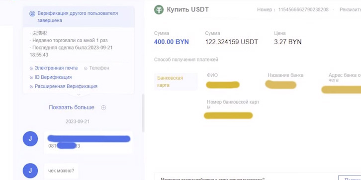The image size is (361, 180).
Task: Click the Электронная почта verification label
Action: 56,68
